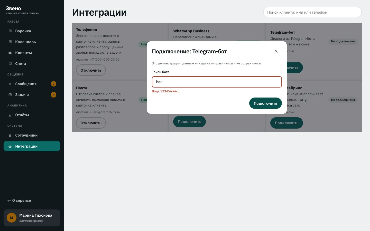Image resolution: width=370 pixels, height=231 pixels.
Task: Click the Марина Тихонова avatar
Action: [12, 218]
